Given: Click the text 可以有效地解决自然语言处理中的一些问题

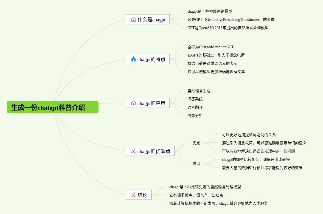Looking at the screenshot, I should pyautogui.click(x=258, y=151).
